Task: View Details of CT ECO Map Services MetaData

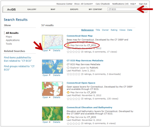Action: 57,75
